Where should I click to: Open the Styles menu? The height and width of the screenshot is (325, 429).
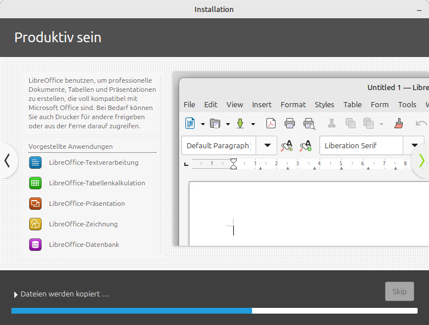coord(325,105)
